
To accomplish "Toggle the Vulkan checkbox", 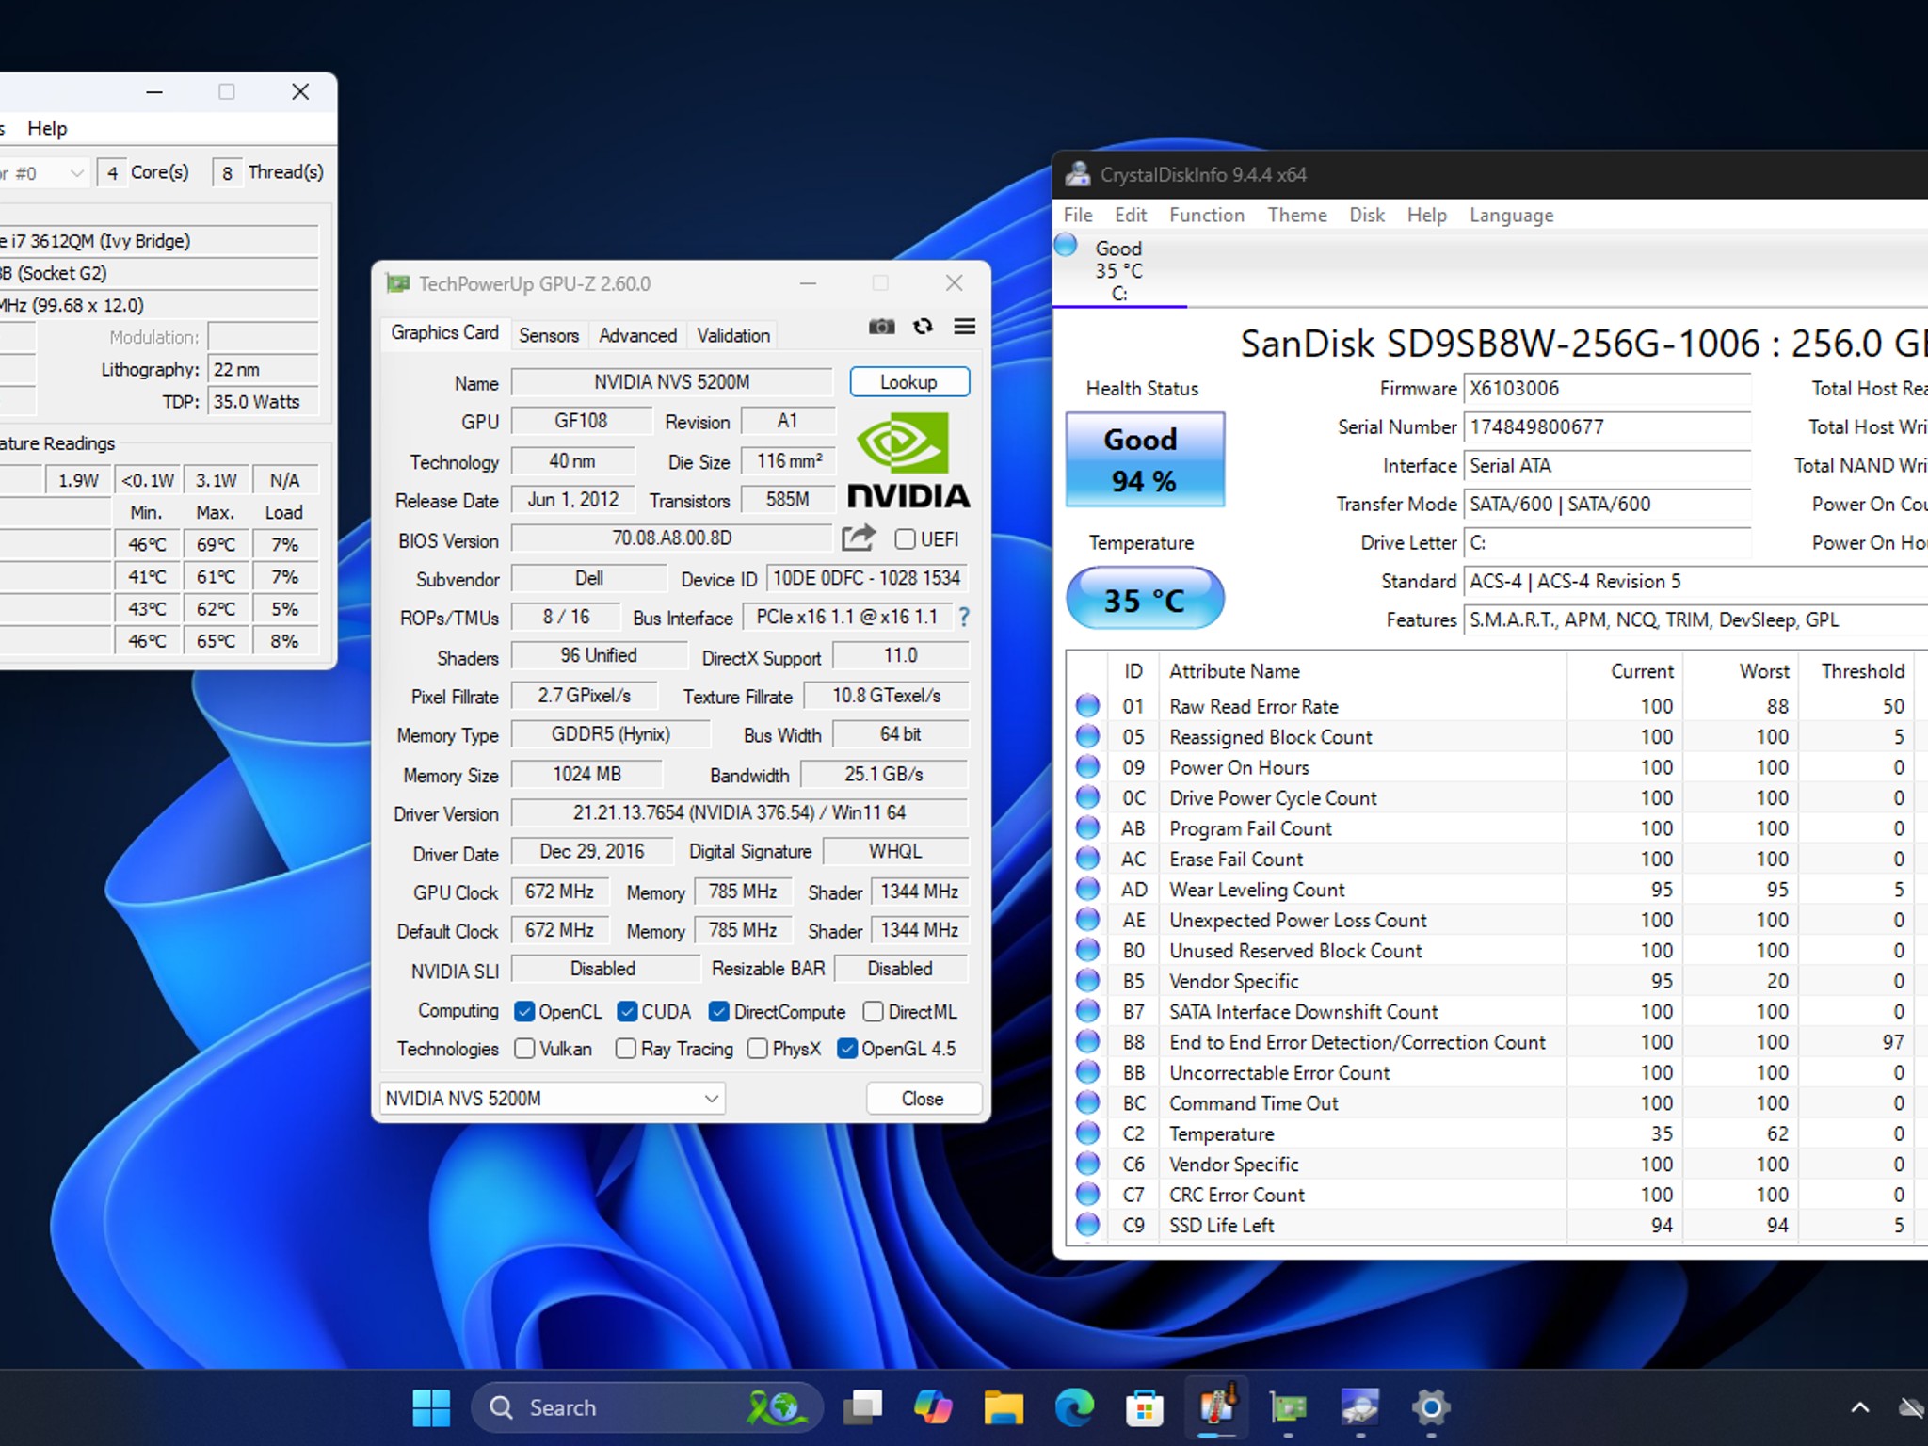I will pyautogui.click(x=525, y=1048).
